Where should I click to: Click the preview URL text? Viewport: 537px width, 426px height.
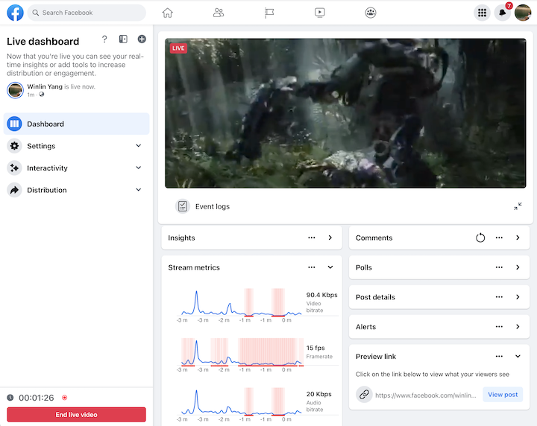[426, 395]
